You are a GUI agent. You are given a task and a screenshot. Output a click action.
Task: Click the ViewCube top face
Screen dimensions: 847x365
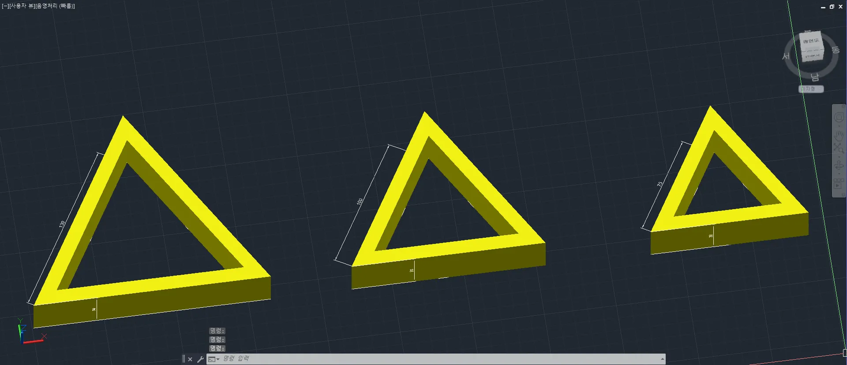[810, 41]
